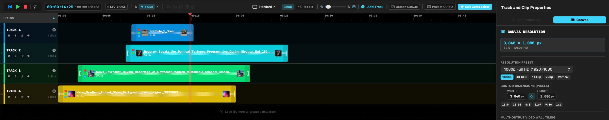
Task: Click the canvas Height input field
Action: pos(547,96)
